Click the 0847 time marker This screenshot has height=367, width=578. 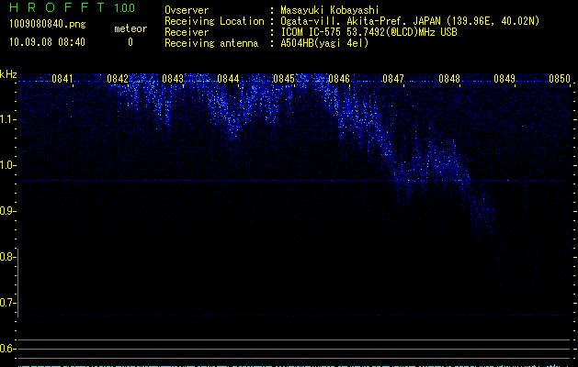point(393,79)
